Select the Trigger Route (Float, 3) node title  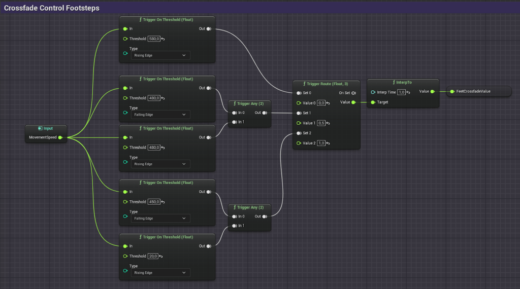click(x=326, y=84)
